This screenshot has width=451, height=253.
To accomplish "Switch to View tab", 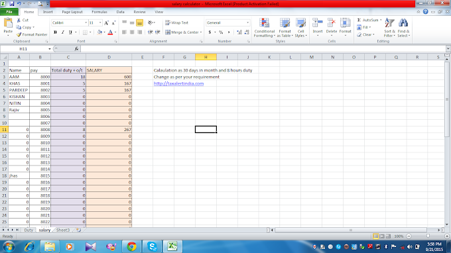I will [159, 12].
